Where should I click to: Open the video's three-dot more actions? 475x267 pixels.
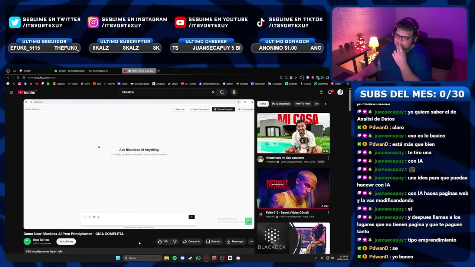[x=251, y=241]
